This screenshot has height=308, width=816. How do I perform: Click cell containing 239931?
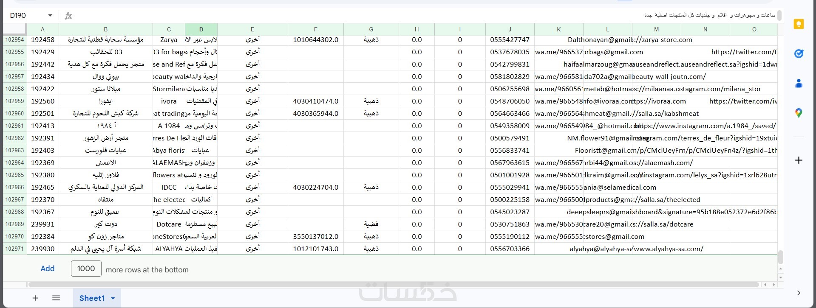43,224
